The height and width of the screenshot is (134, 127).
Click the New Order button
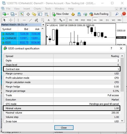click(61, 14)
